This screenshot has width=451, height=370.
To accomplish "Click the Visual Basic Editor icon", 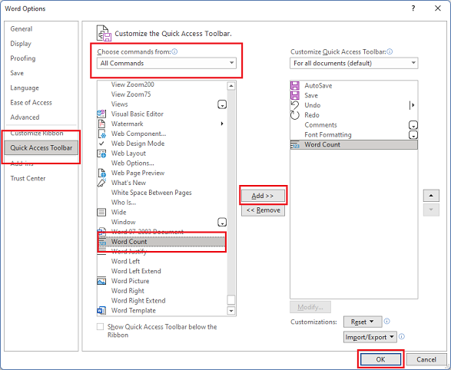I will tap(101, 114).
